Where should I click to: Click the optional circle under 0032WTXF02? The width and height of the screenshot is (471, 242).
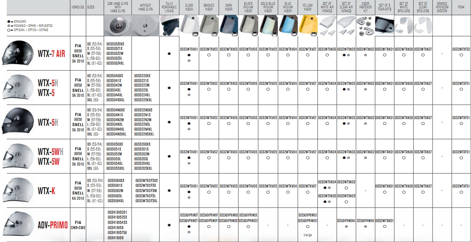click(461, 55)
